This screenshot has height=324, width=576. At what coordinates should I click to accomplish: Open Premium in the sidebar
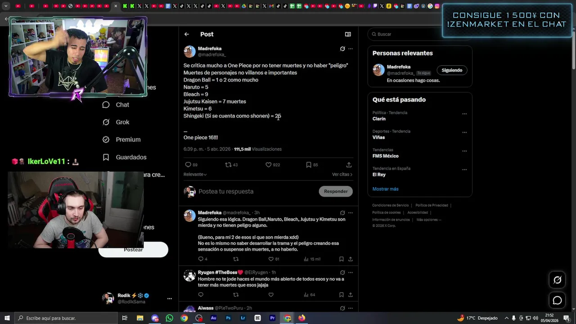click(121, 139)
